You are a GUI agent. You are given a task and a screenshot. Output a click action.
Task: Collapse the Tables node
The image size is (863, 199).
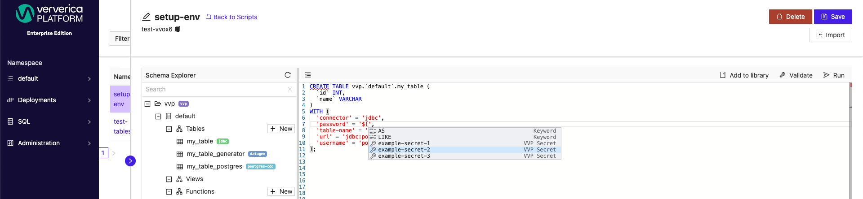[169, 129]
